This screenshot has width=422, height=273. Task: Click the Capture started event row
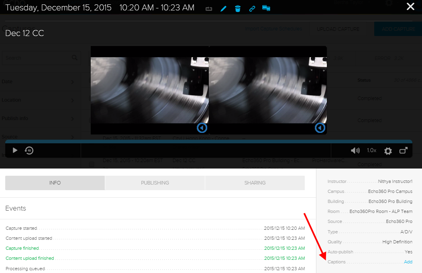point(155,228)
